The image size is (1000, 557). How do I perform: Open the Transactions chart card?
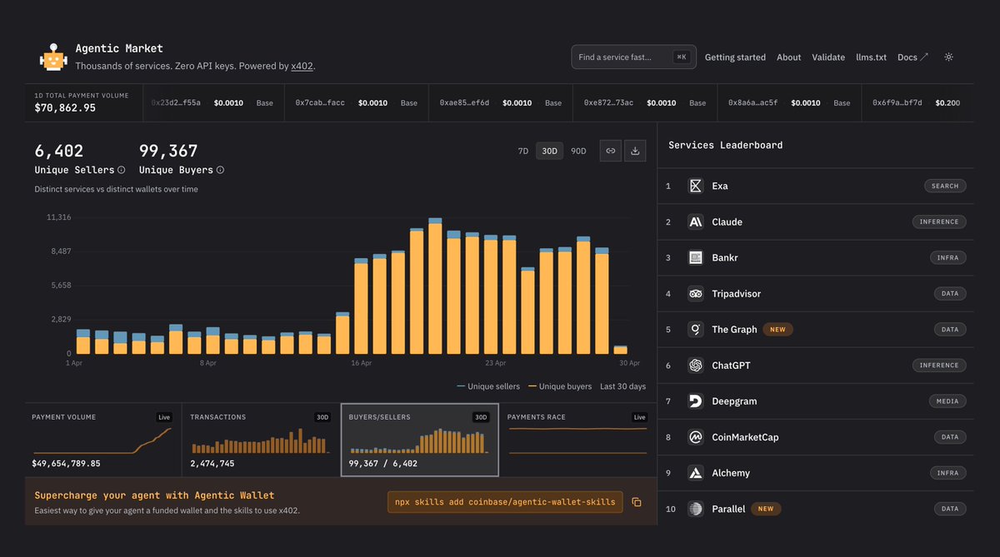(261, 440)
